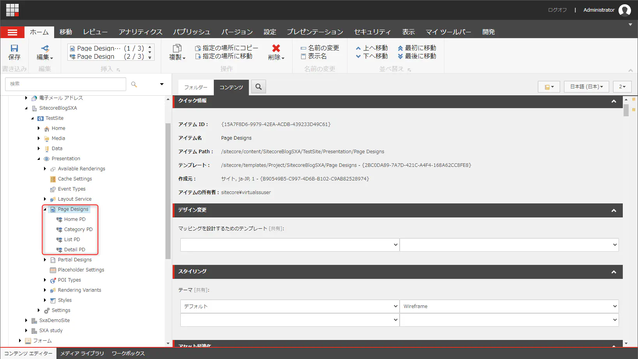
Task: Click the Administrator avatar icon
Action: pos(625,10)
